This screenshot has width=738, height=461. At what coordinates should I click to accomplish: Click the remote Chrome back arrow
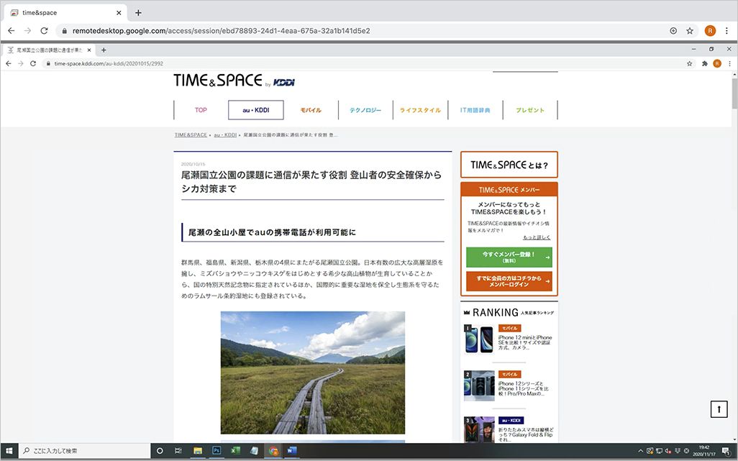(x=9, y=63)
